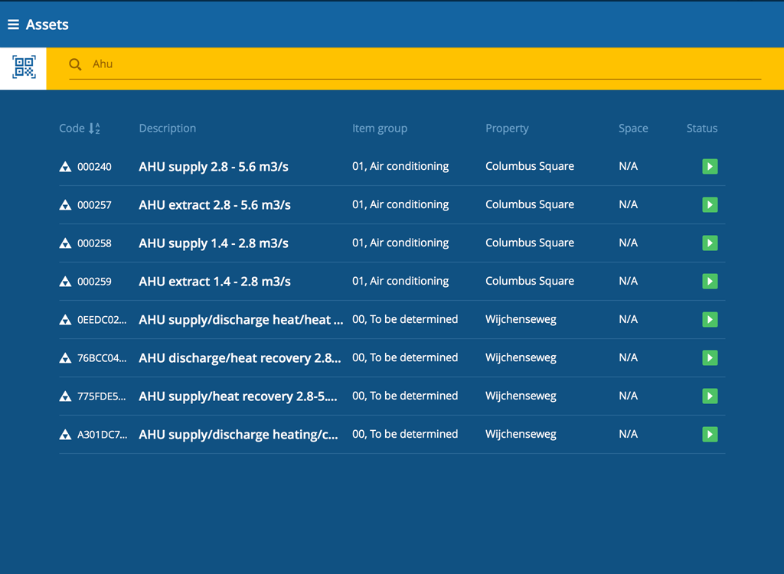Open the QR code scanner
This screenshot has height=574, width=784.
[23, 67]
